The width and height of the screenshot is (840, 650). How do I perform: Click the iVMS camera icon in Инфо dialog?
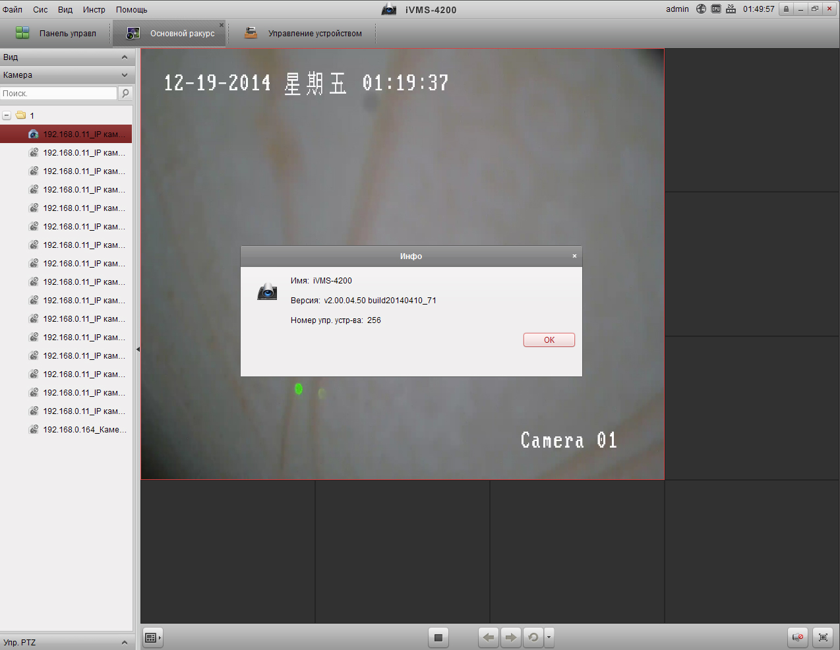(267, 291)
